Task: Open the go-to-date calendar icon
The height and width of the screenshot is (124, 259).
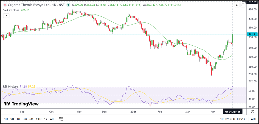Action: tap(61, 119)
